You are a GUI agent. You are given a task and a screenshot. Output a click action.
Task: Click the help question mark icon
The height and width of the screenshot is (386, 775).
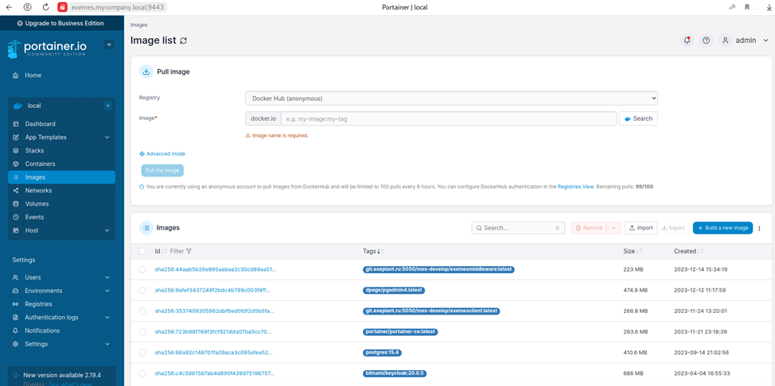click(x=706, y=41)
